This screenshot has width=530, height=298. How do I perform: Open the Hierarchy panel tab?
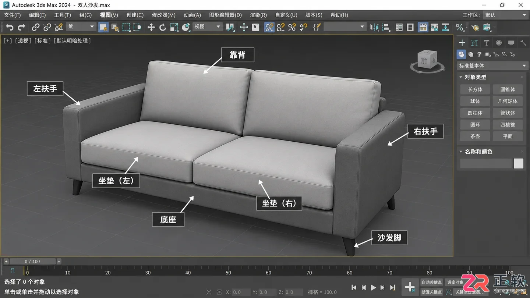(487, 43)
